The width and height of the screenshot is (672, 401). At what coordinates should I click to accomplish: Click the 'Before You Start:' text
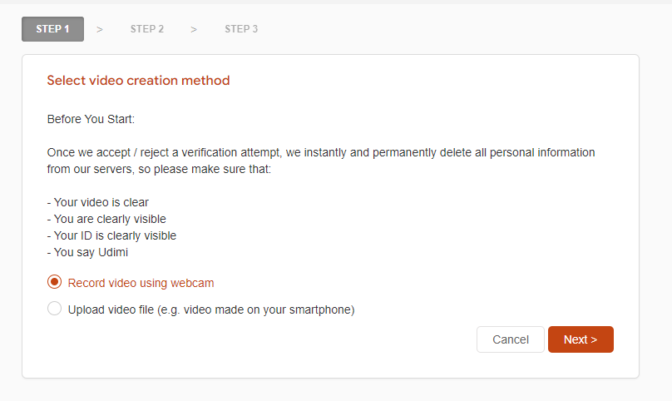coord(91,120)
